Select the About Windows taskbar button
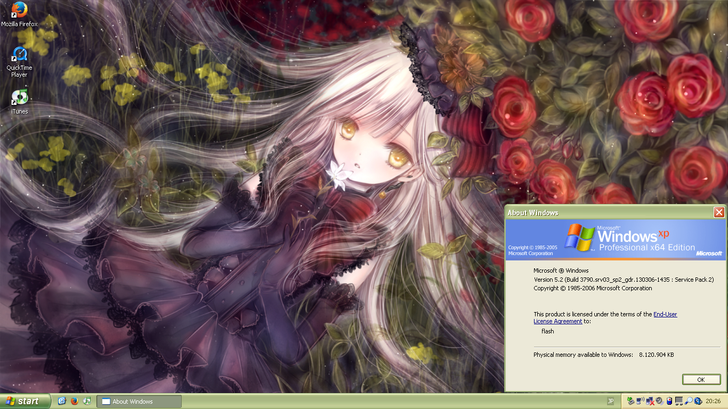 [x=139, y=402]
